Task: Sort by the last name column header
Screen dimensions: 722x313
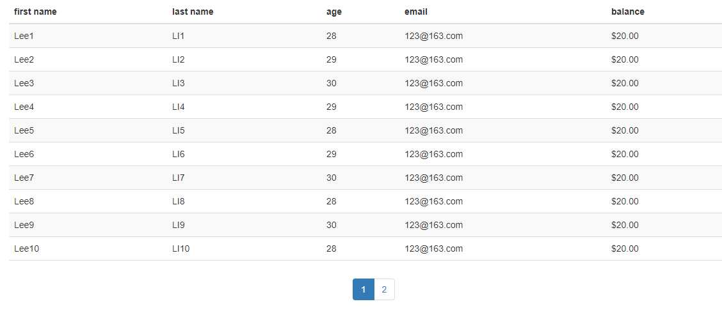Action: pos(193,12)
